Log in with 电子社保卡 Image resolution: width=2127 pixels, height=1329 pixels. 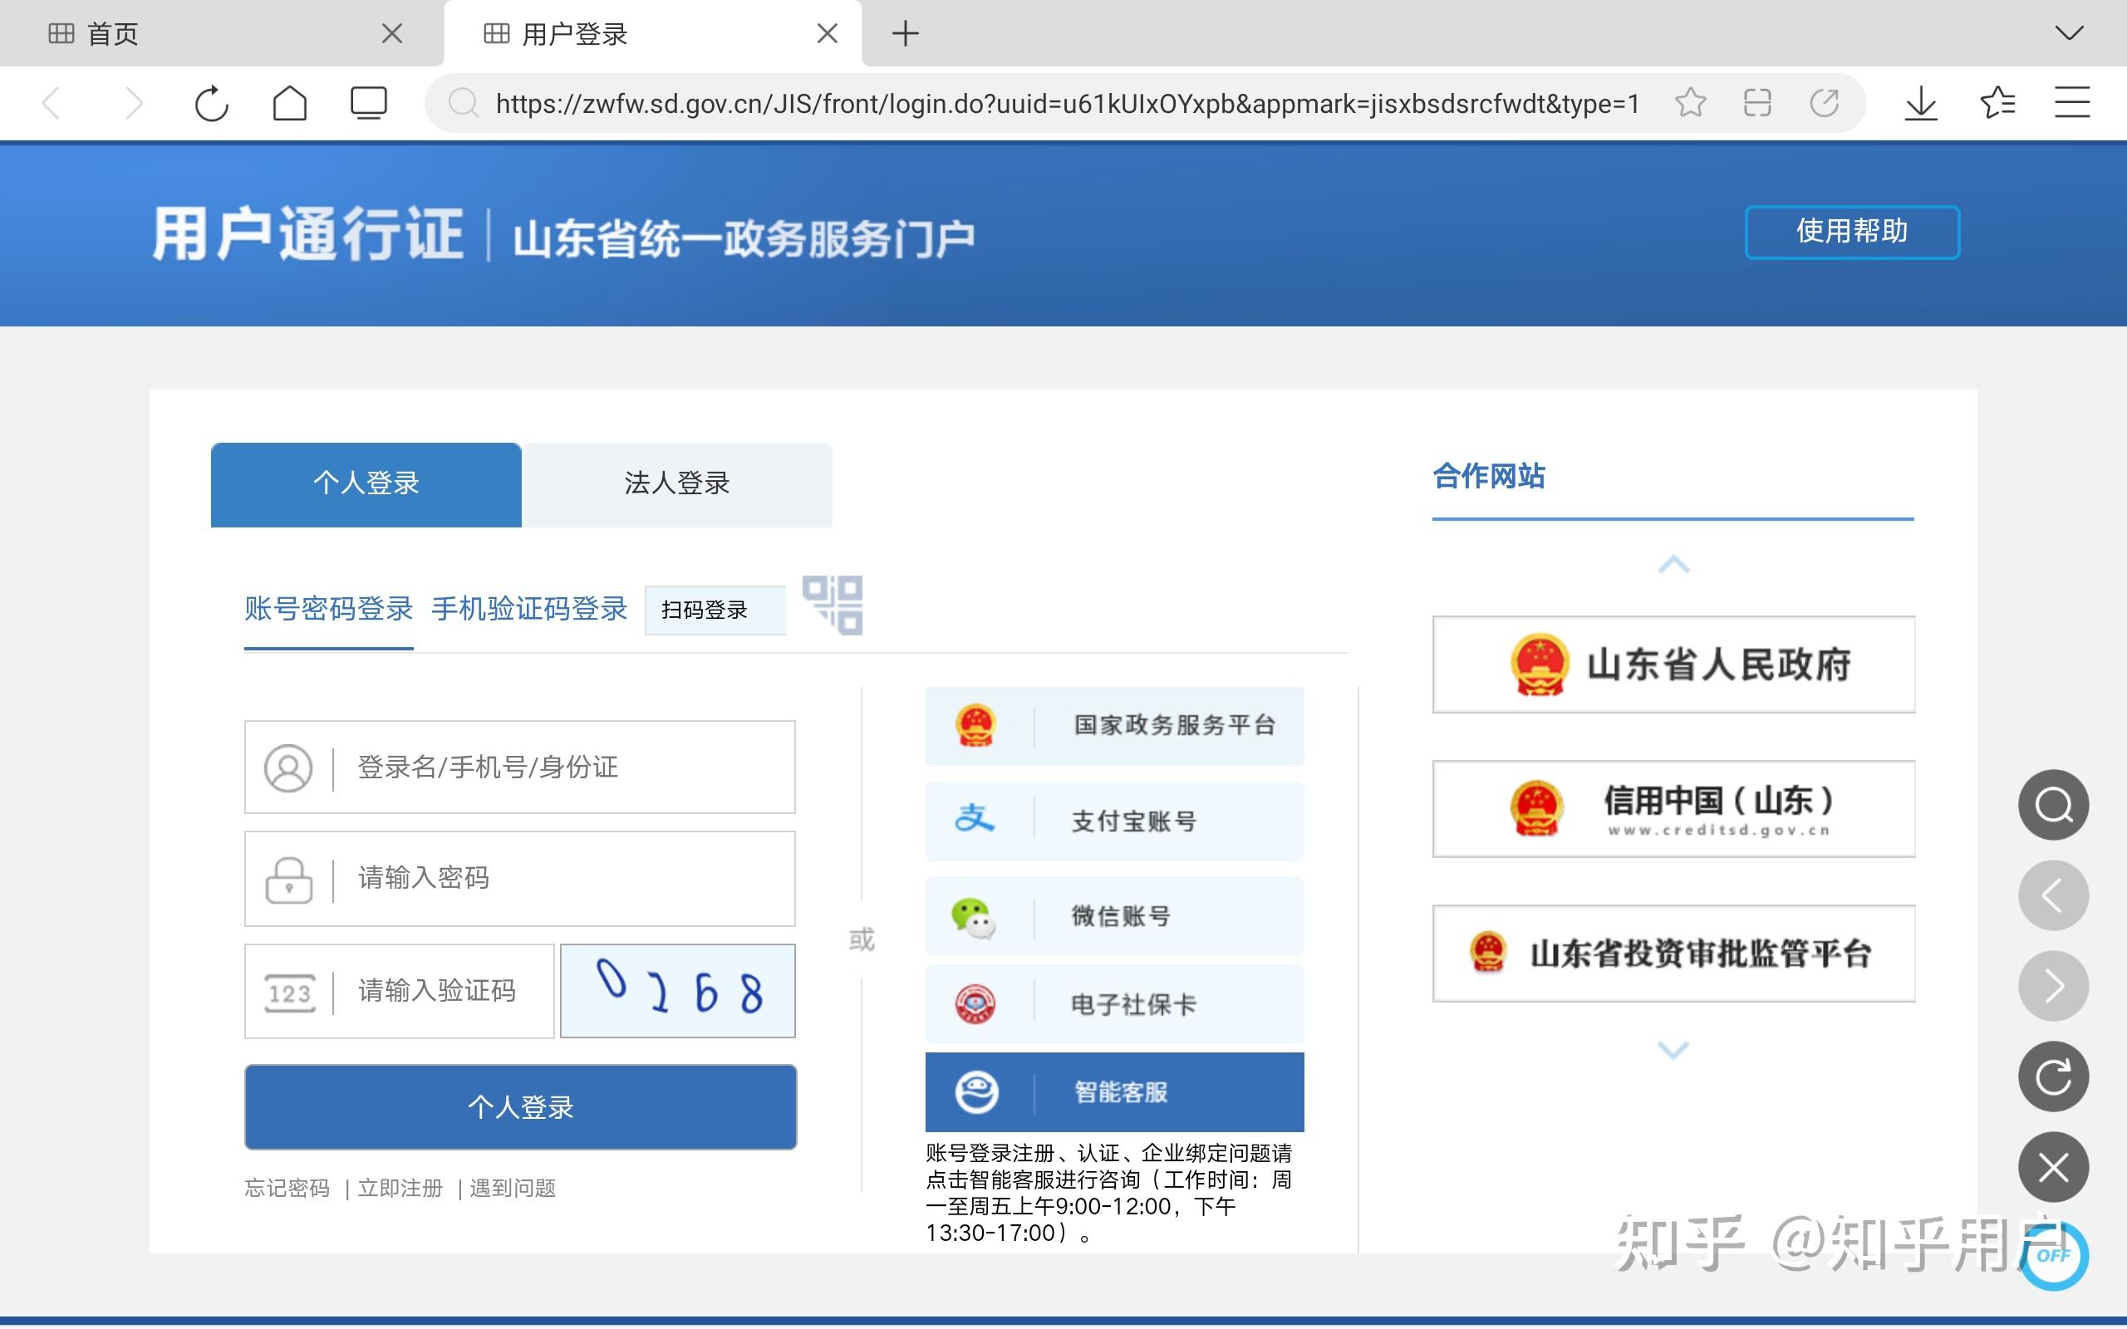click(x=1114, y=1003)
